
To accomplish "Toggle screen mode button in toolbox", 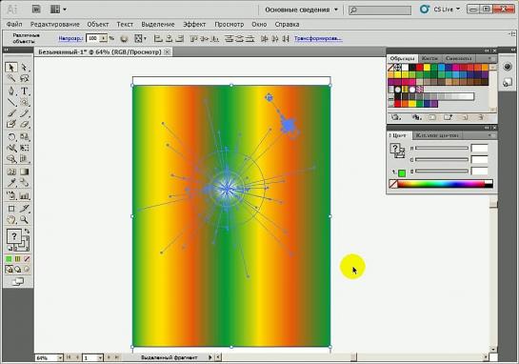I will pos(18,282).
